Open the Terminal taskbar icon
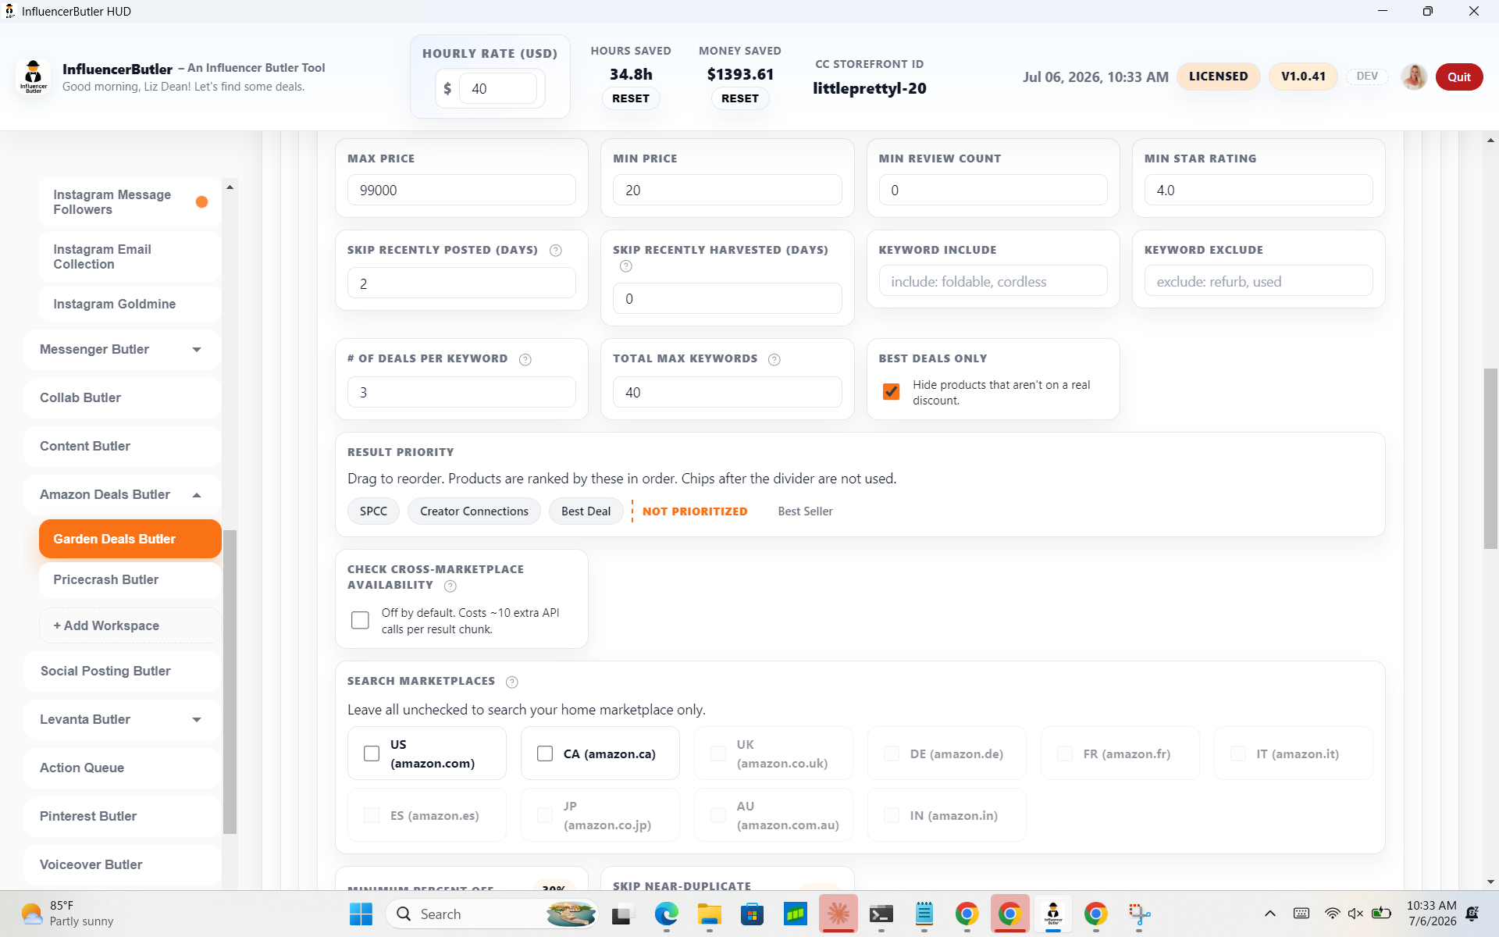1499x937 pixels. point(881,914)
